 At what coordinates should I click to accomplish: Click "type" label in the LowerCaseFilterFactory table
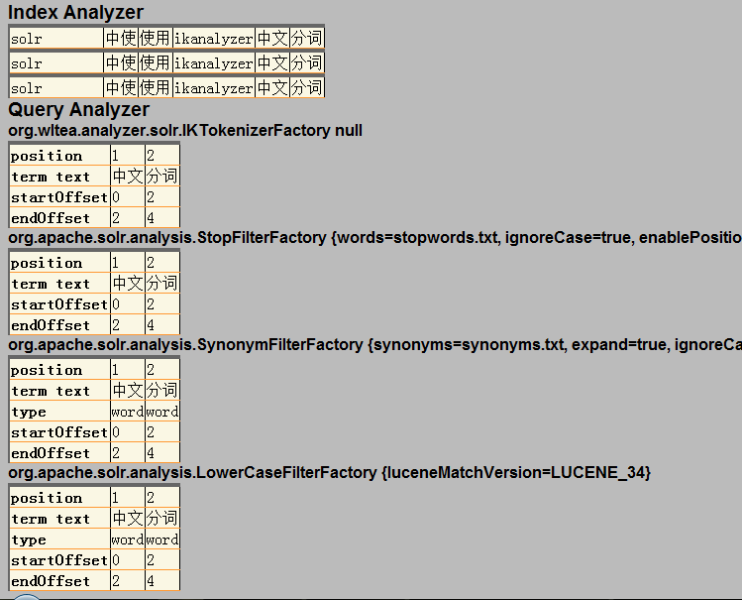click(x=29, y=540)
